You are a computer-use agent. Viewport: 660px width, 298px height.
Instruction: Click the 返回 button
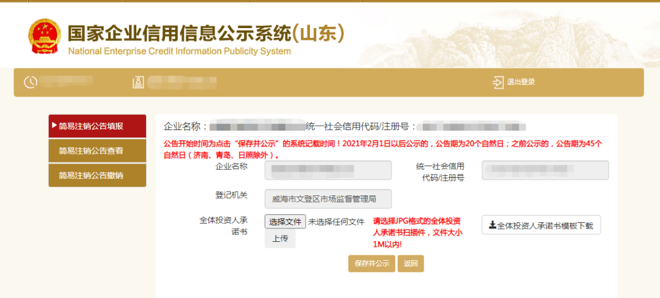411,264
